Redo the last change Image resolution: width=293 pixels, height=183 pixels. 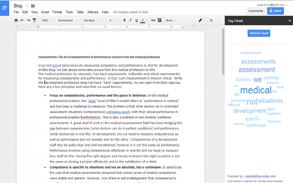pos(28,20)
